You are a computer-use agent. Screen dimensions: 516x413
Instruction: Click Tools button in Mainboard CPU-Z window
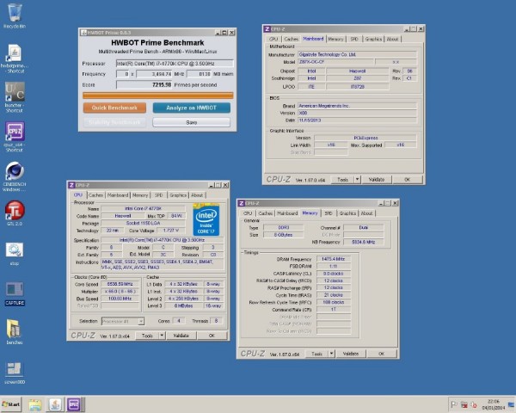tap(342, 180)
